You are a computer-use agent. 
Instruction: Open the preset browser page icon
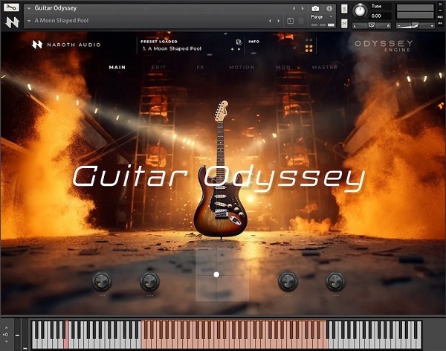pyautogui.click(x=239, y=42)
